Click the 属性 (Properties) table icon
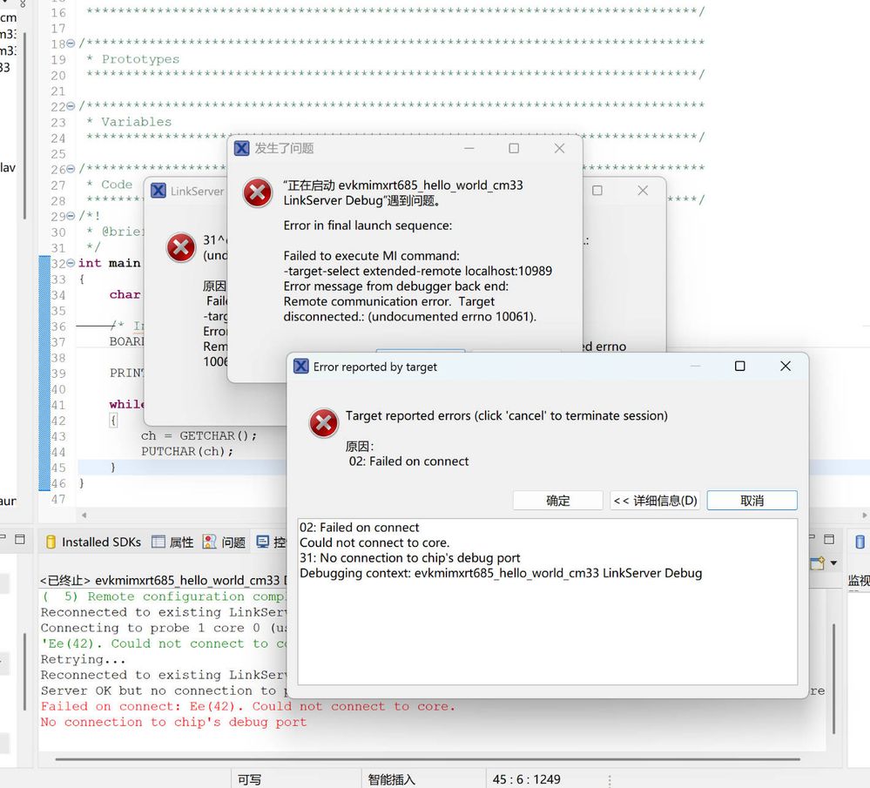The height and width of the screenshot is (788, 870). click(x=158, y=542)
